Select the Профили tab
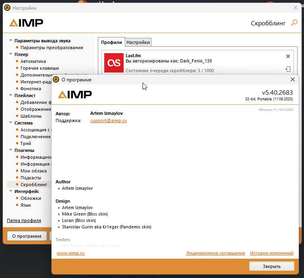Viewport: 304px width, 278px height. point(112,42)
